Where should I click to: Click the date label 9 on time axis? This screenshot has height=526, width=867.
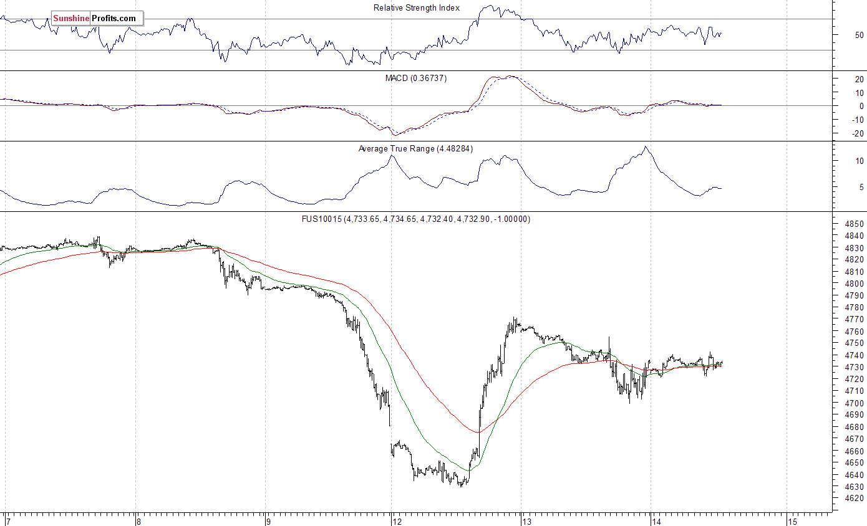tap(268, 521)
